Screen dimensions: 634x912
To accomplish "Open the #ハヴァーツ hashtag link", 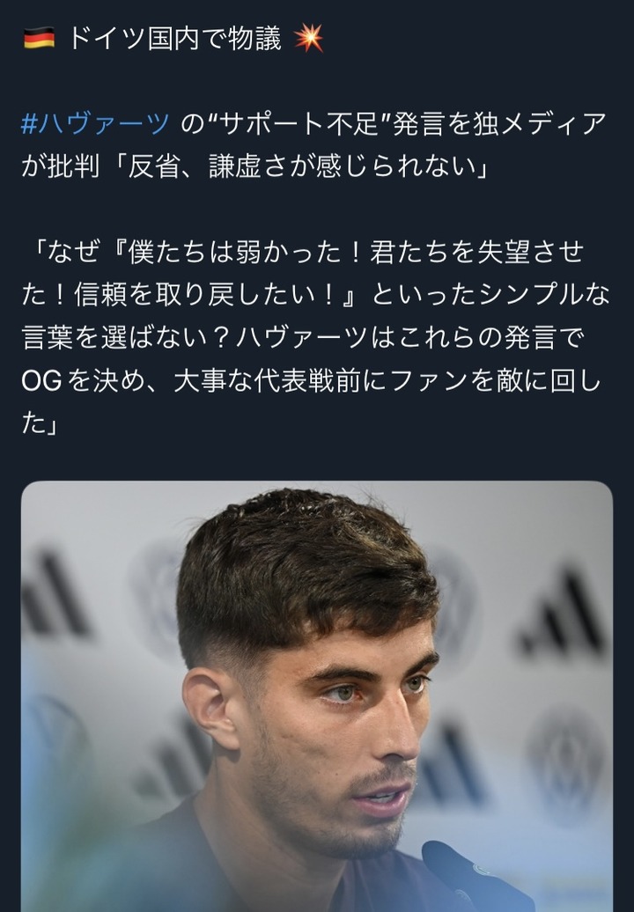I will tap(95, 123).
